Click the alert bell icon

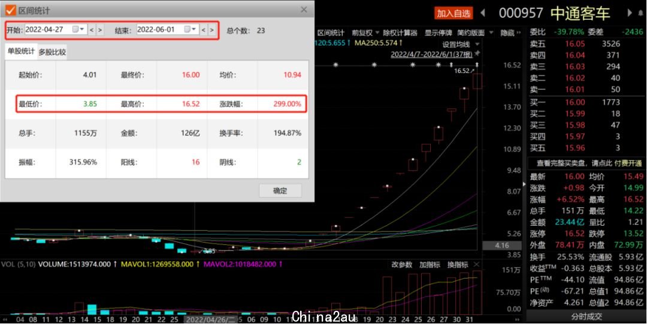click(640, 13)
